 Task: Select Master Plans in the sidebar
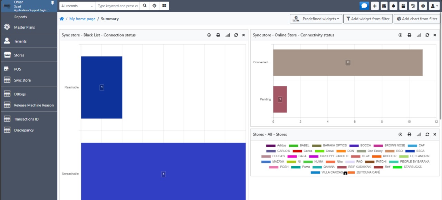coord(24,27)
